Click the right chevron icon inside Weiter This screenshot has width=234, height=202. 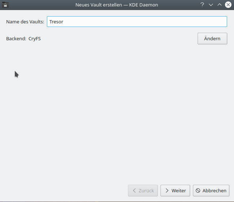pos(167,190)
